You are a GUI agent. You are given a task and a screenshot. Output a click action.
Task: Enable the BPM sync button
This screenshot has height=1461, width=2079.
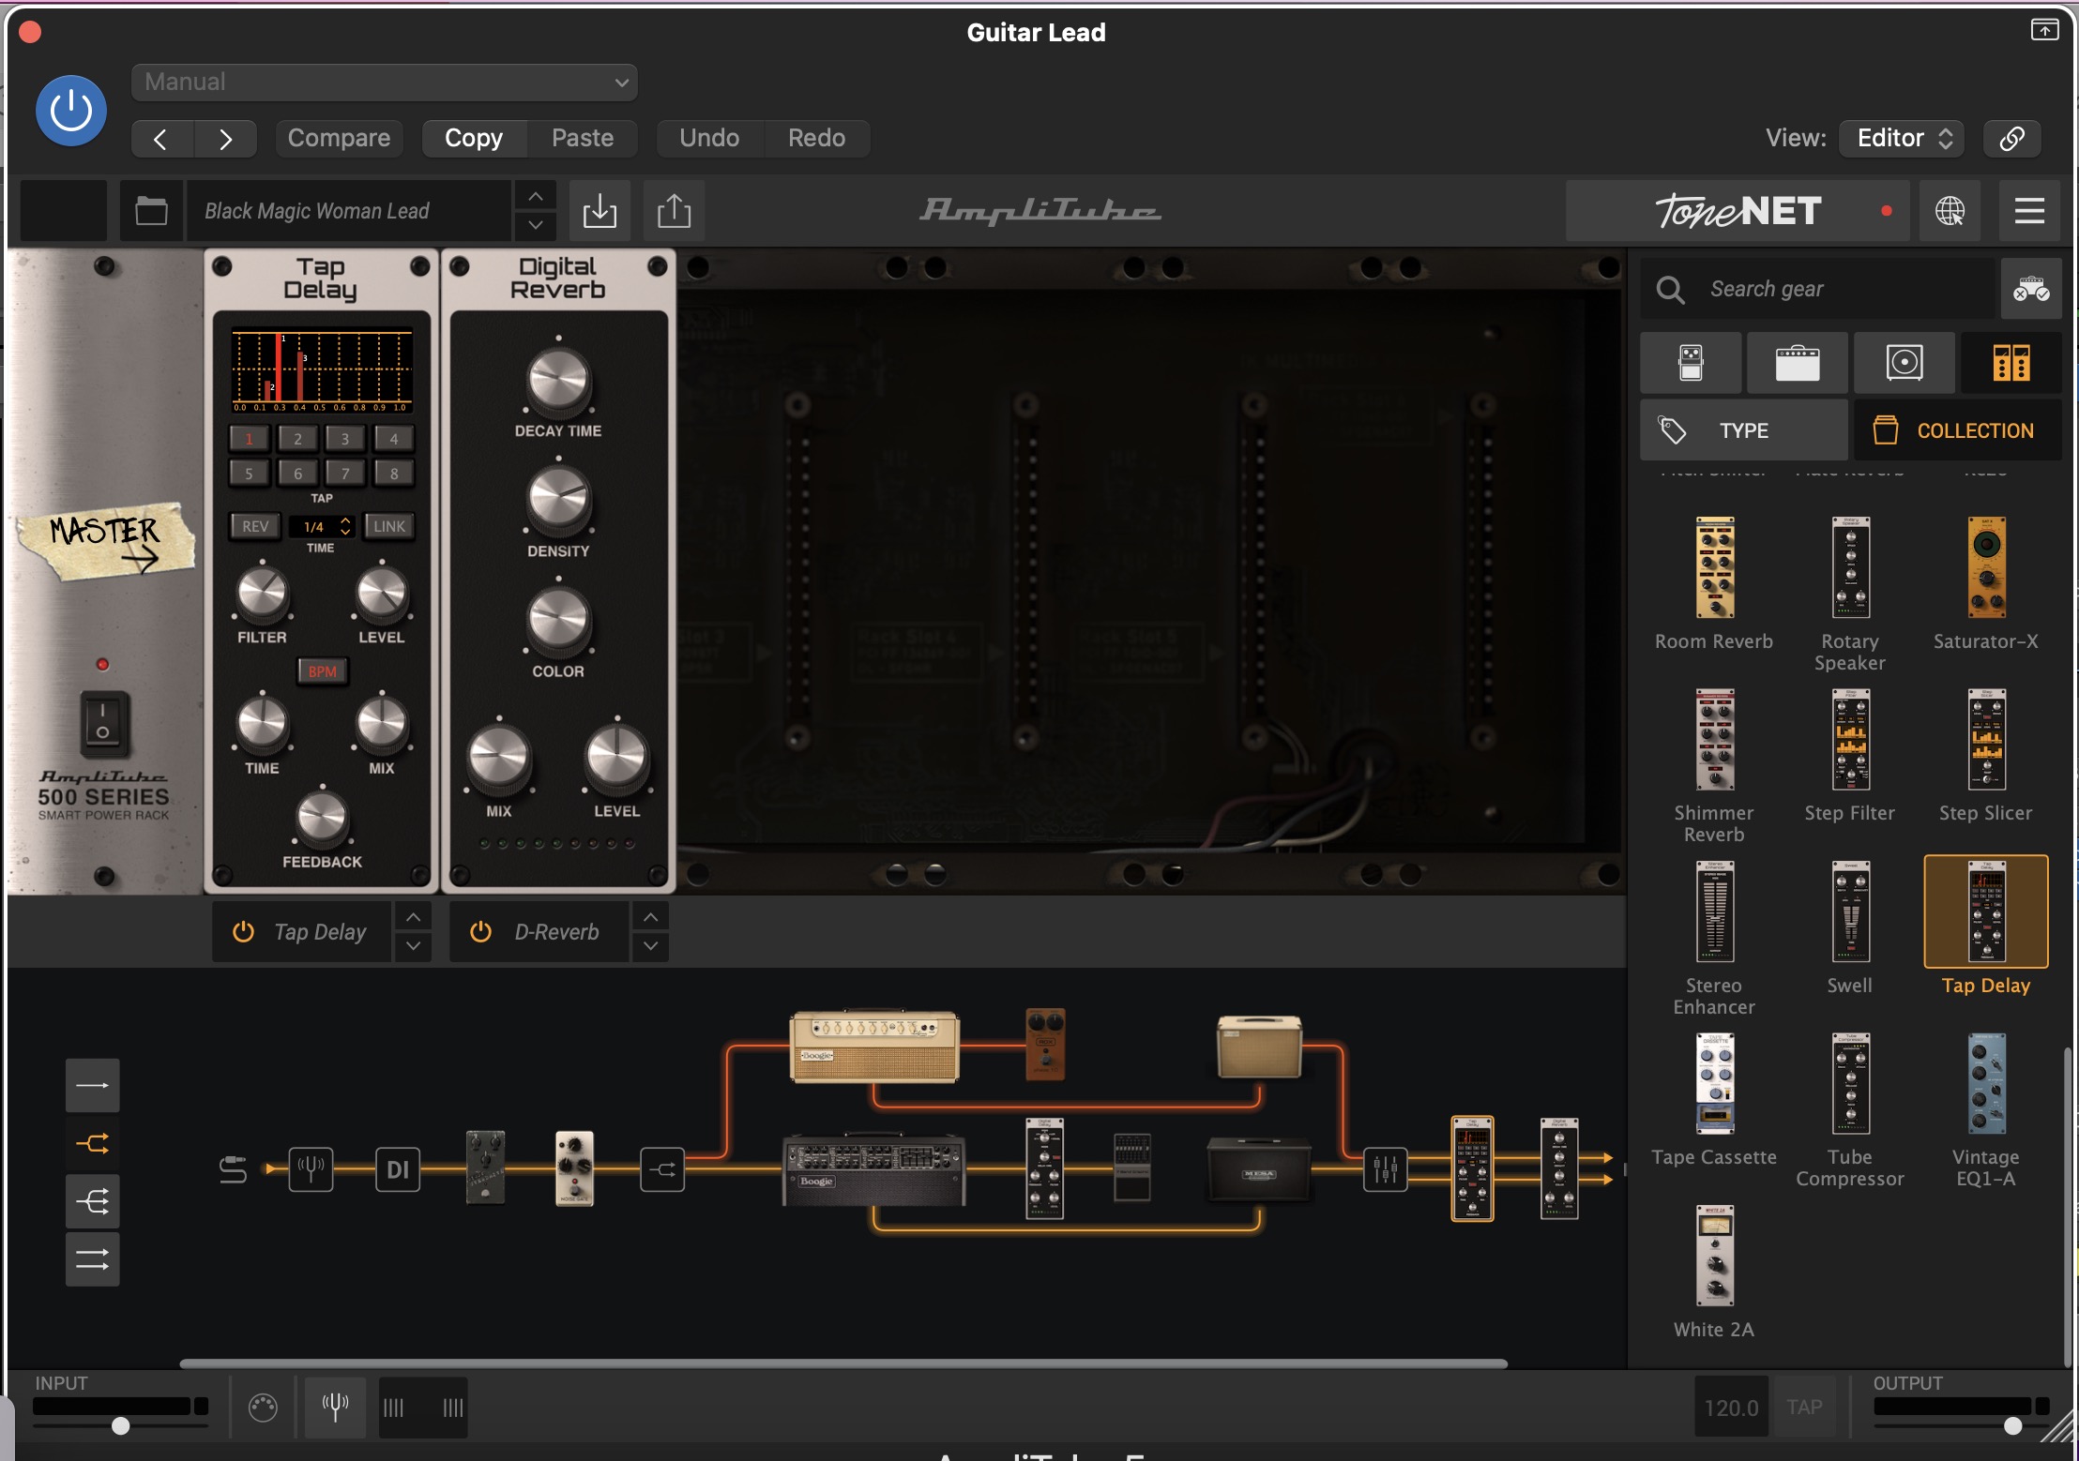pyautogui.click(x=322, y=671)
